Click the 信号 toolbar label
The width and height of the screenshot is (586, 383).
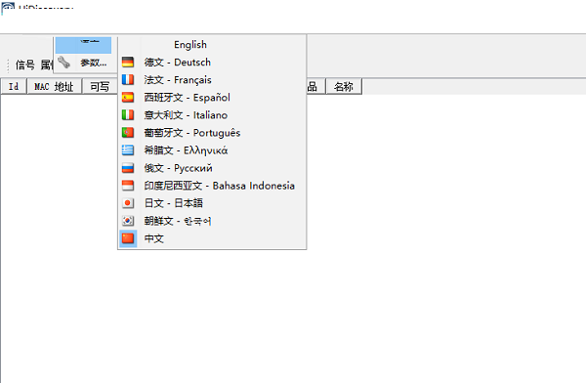pyautogui.click(x=25, y=65)
